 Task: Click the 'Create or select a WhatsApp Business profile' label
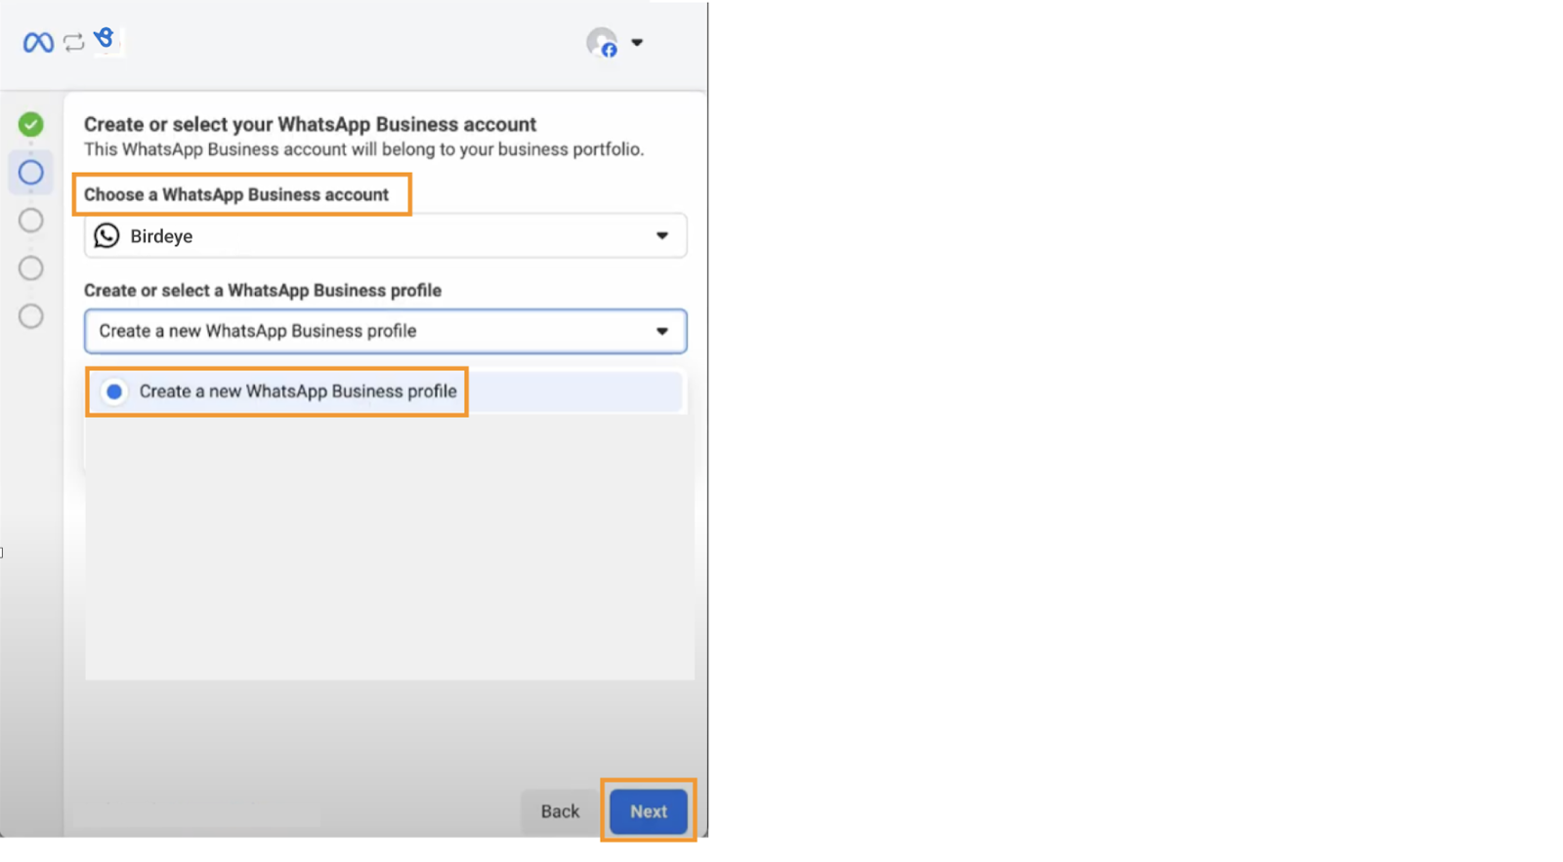[x=263, y=290]
